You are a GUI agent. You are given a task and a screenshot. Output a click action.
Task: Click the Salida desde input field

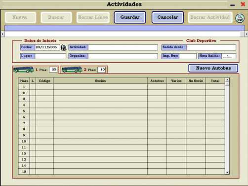click(x=211, y=47)
